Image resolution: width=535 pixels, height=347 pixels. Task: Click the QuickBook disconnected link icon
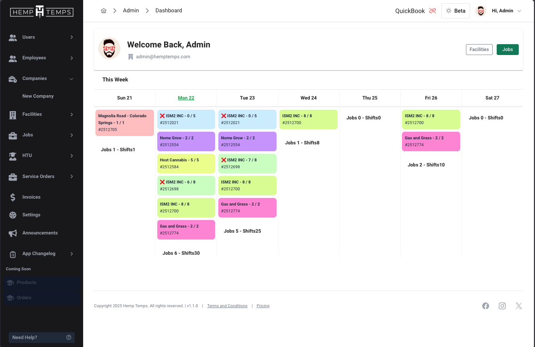[x=432, y=11]
